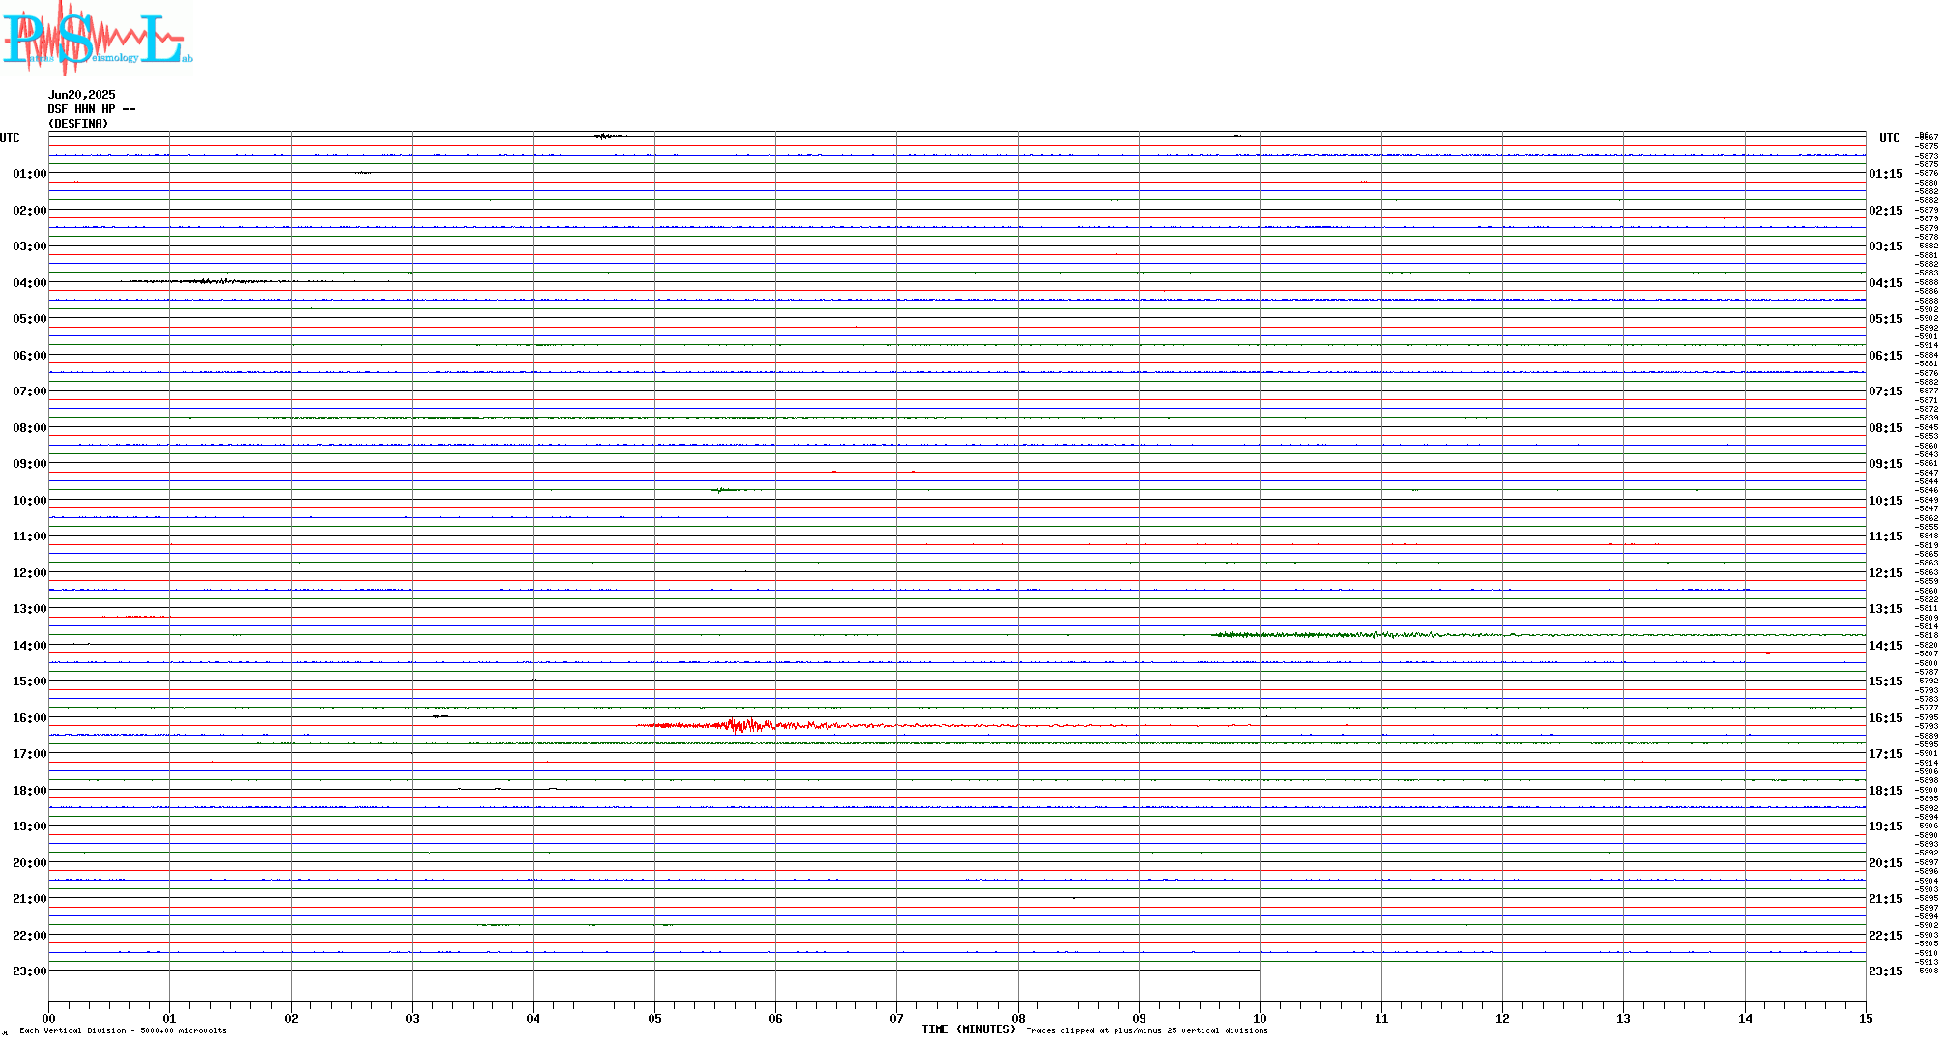Click the PSL Seismology Lab logo
This screenshot has height=1044, width=1943.
97,38
